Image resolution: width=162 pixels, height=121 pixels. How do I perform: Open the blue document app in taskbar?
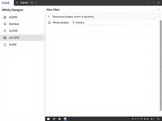coord(65,119)
